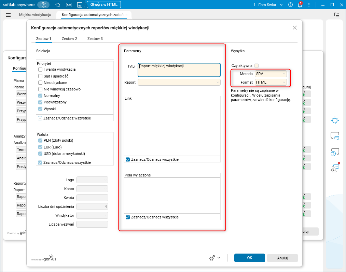Uncheck PLN (złoty polski) checkbox

pyautogui.click(x=40, y=140)
